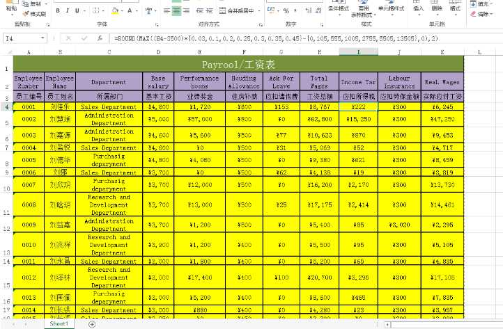Screen dimensions: 503x329
Task: Click Merge and Center (合并后居中) button
Action: point(237,11)
